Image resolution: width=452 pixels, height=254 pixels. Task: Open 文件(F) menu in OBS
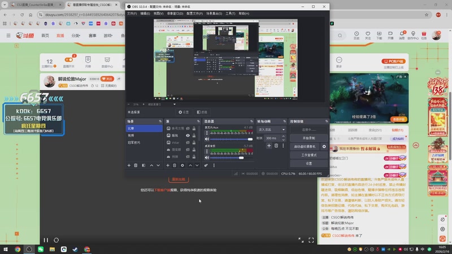click(x=132, y=14)
